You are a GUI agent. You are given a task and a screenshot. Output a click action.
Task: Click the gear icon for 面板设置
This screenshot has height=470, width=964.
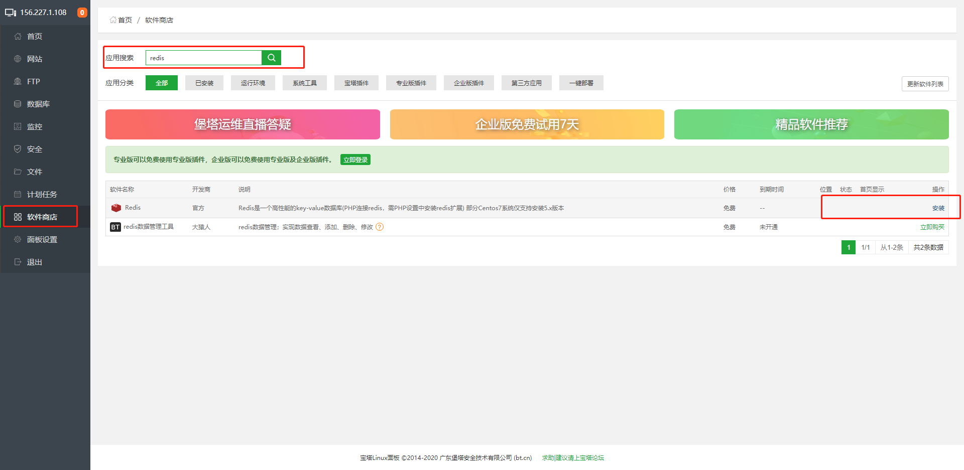click(18, 239)
